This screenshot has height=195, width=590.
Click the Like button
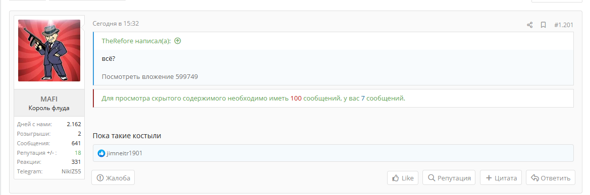point(403,178)
